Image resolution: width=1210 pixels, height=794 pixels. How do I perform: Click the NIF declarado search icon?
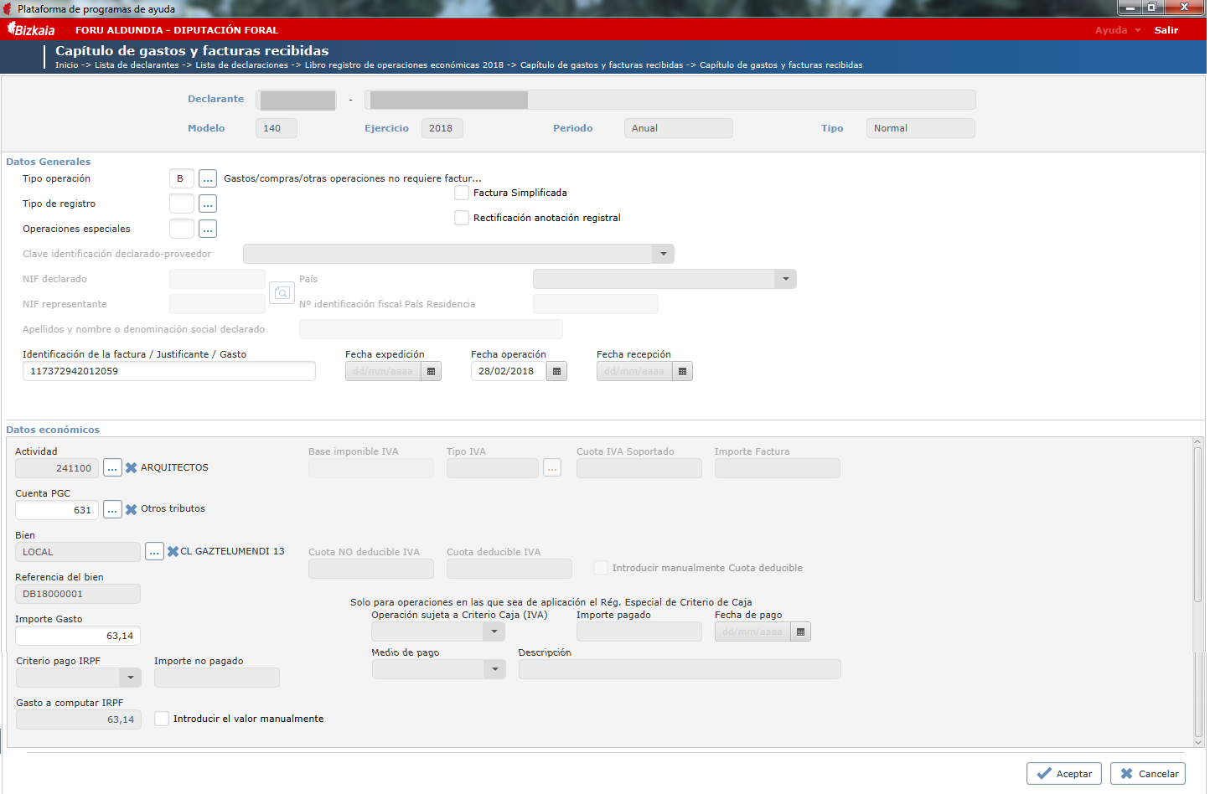point(282,292)
